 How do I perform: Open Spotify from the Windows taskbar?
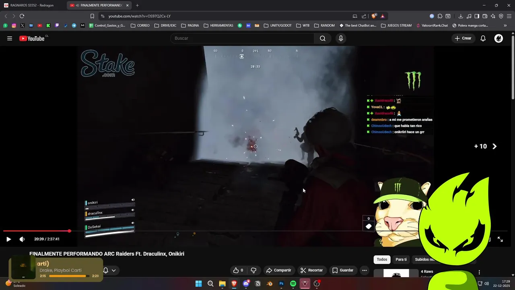[x=293, y=284]
